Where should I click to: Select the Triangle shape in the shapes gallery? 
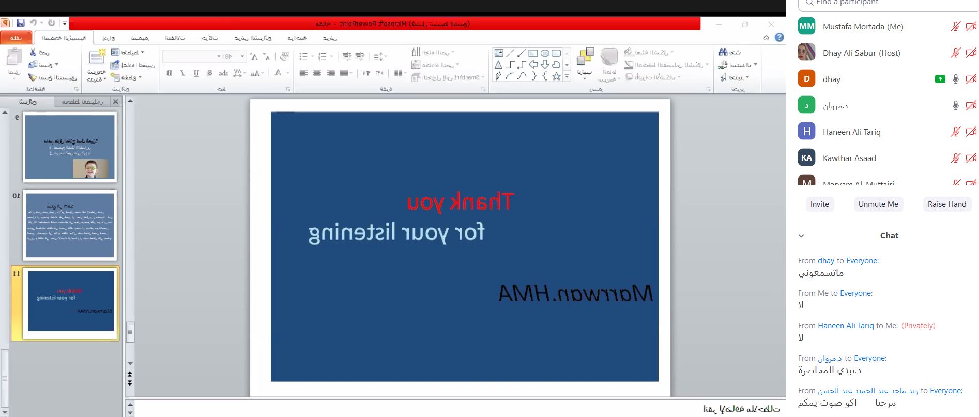pyautogui.click(x=498, y=65)
